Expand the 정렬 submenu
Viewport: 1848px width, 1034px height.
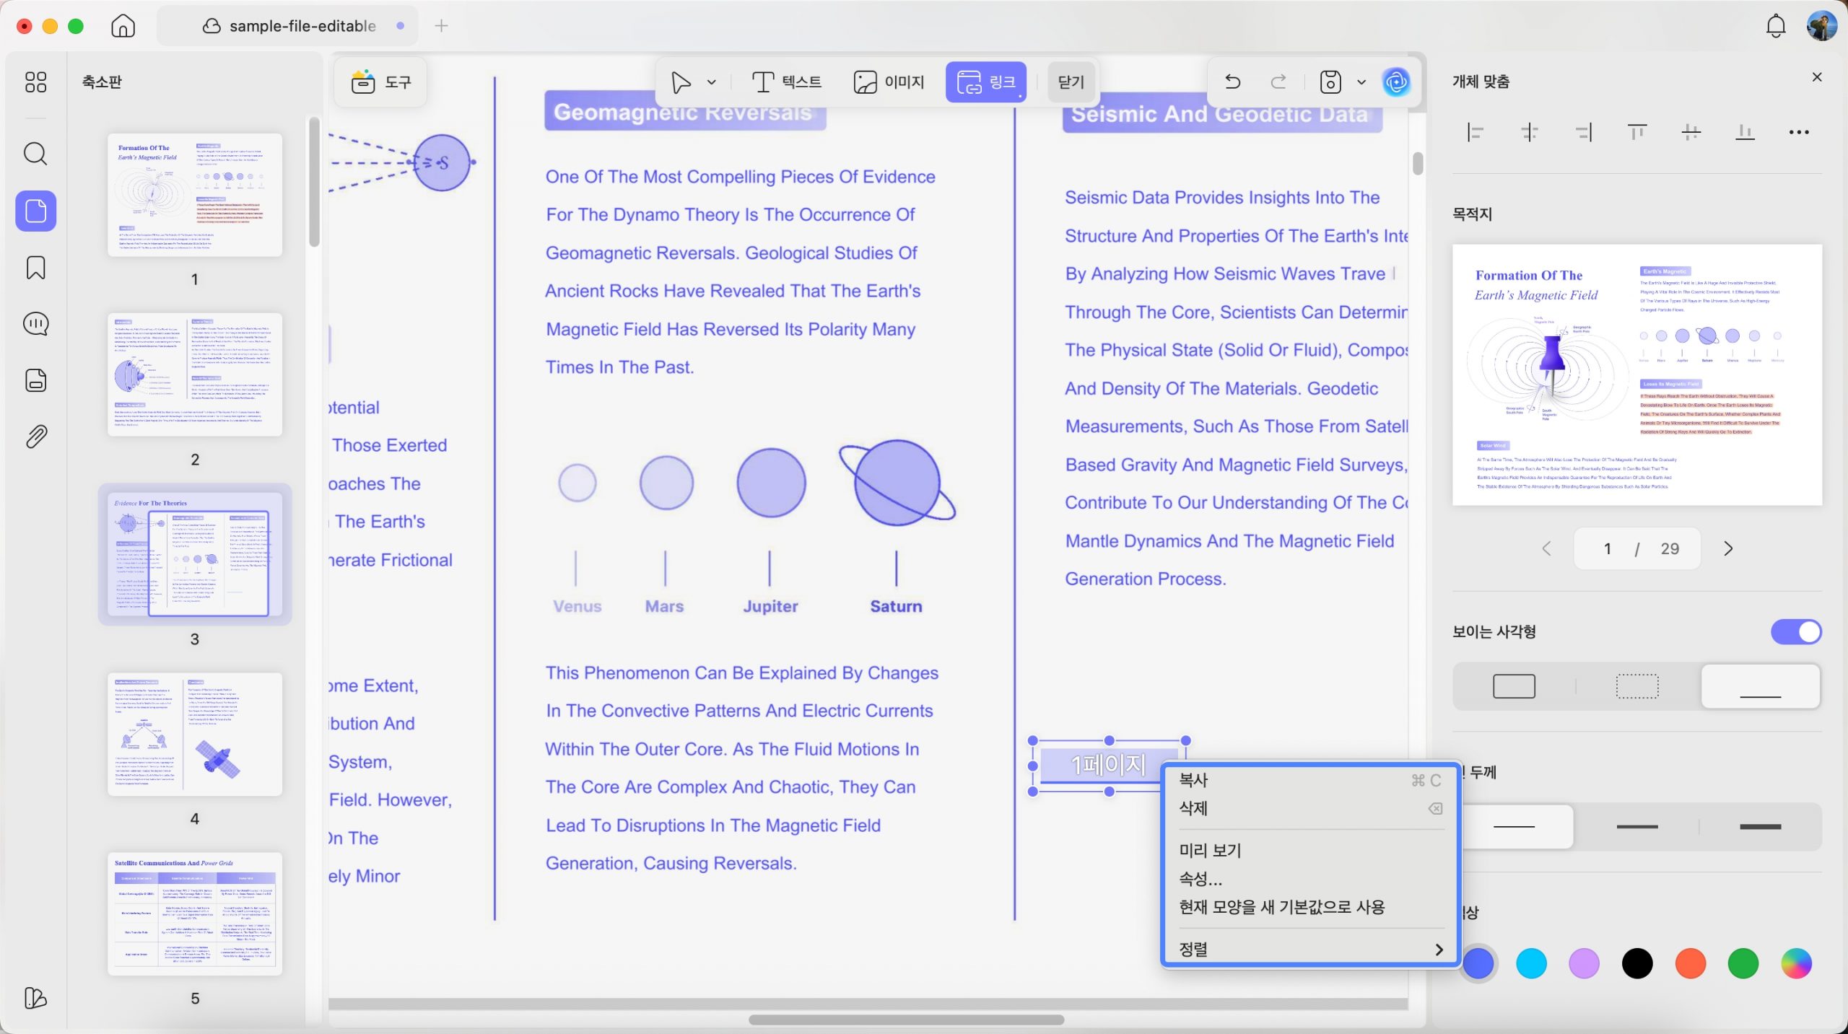(x=1310, y=949)
